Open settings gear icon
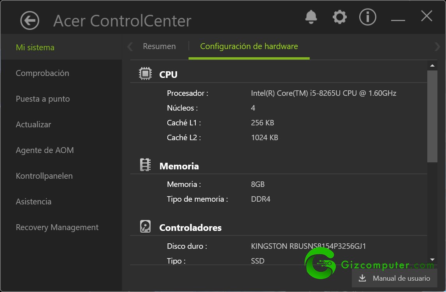The width and height of the screenshot is (446, 292). pyautogui.click(x=340, y=17)
